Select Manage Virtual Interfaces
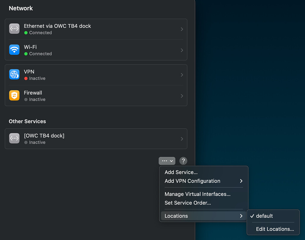Viewport: 305px width, 240px height. [197, 194]
